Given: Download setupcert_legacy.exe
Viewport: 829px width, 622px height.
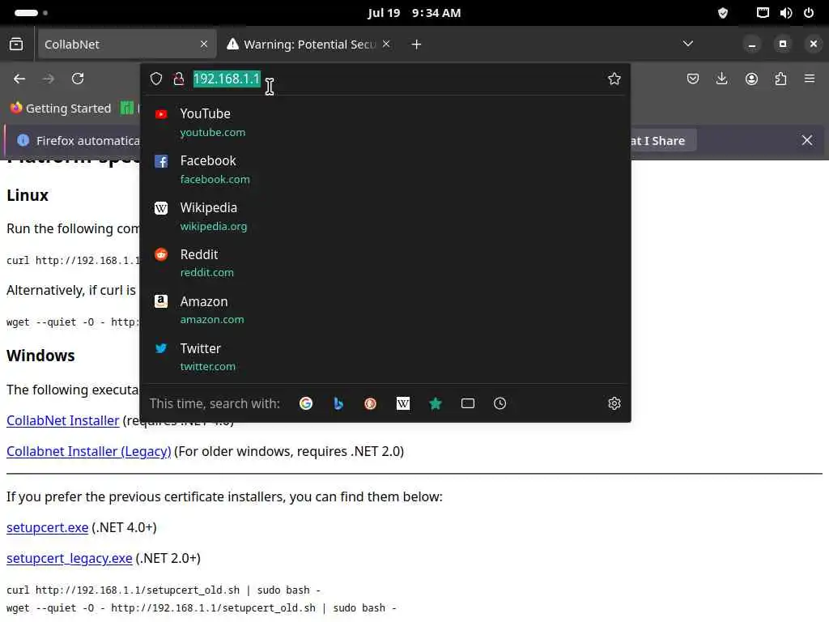Looking at the screenshot, I should click(x=70, y=558).
